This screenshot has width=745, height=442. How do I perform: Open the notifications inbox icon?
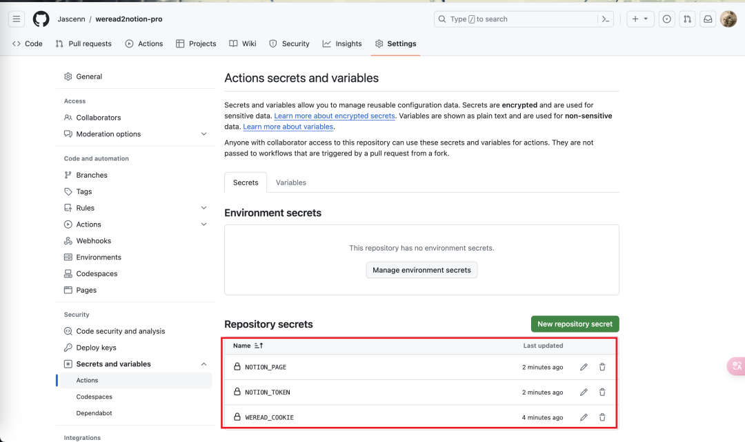708,19
